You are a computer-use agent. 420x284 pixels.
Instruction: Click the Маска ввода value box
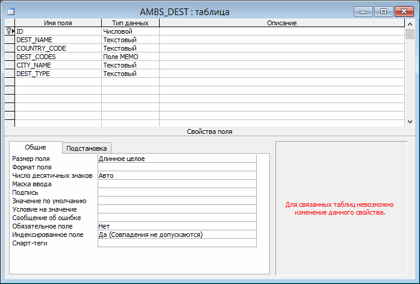[x=177, y=184]
